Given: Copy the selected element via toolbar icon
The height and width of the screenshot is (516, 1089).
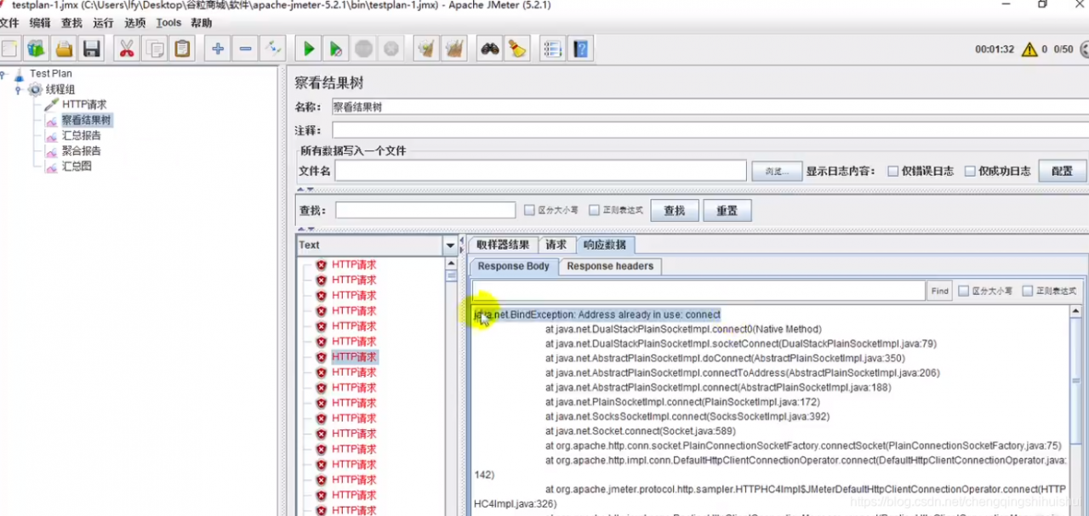Looking at the screenshot, I should click(155, 49).
